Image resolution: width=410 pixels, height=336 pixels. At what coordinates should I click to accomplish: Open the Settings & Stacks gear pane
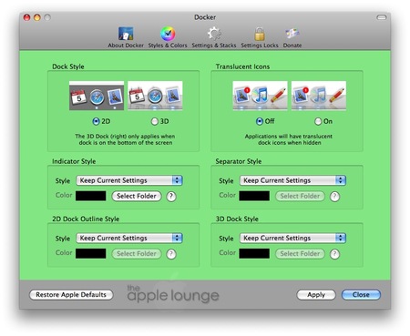coord(214,37)
